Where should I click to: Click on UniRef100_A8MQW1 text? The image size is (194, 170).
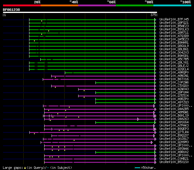[174, 112]
